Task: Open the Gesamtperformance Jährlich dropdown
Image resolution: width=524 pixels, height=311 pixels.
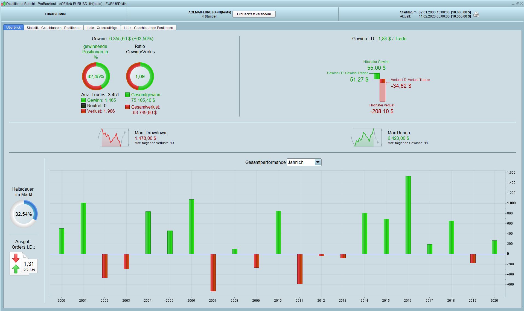Action: pos(304,162)
